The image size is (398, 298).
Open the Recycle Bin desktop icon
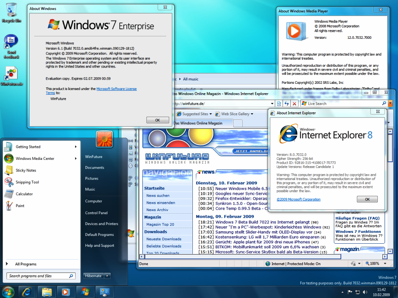[x=11, y=13]
